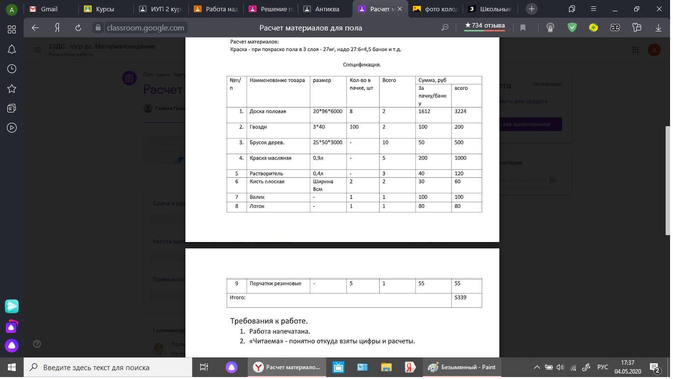
Task: Click the Брусок дерев. table cell
Action: pyautogui.click(x=278, y=146)
